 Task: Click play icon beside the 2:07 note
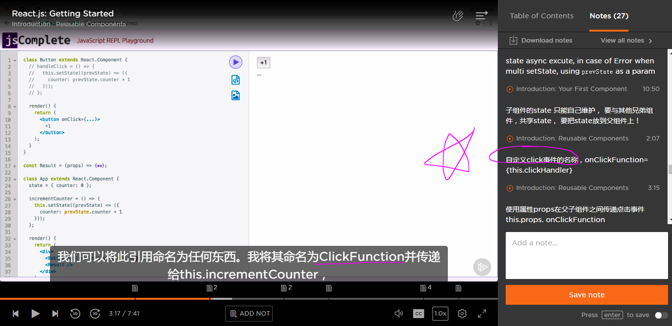click(x=510, y=139)
